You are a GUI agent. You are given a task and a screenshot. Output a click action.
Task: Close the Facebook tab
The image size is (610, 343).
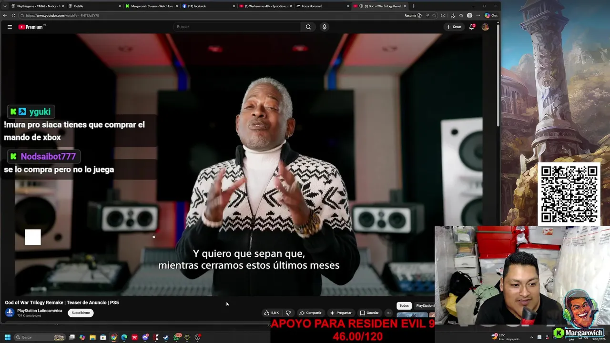234,6
